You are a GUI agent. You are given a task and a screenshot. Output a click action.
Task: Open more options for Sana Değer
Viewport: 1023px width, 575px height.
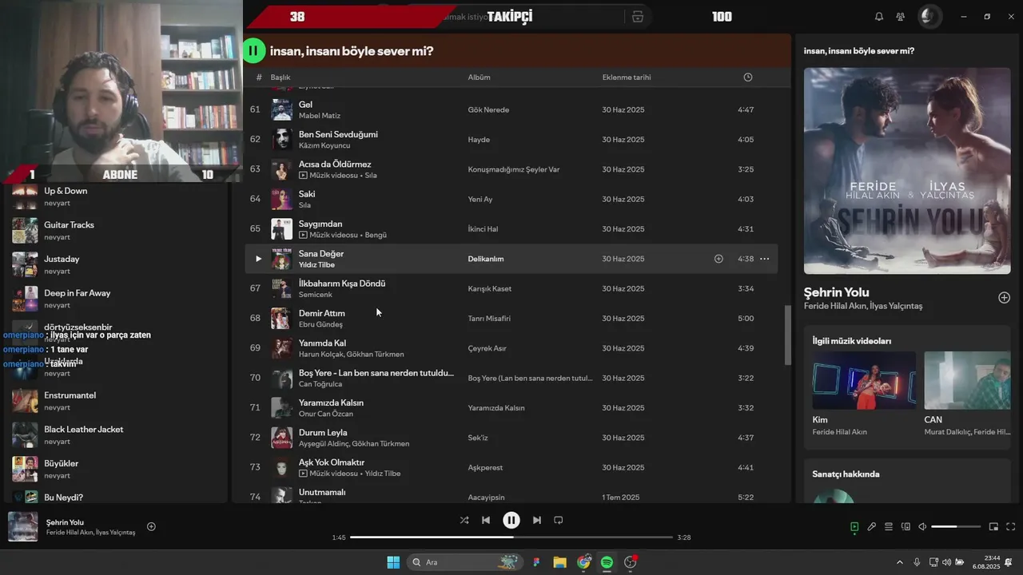click(x=764, y=259)
